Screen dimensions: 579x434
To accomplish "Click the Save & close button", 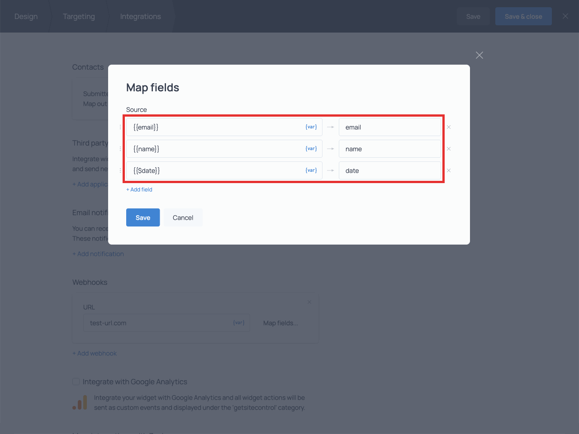I will tap(523, 16).
